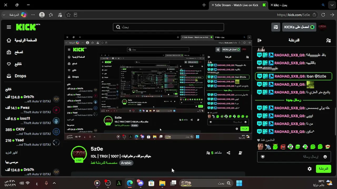Open الصفحة الرئيسية in Kick sidebar
Screen dimensions: 337x189
pyautogui.click(x=22, y=40)
